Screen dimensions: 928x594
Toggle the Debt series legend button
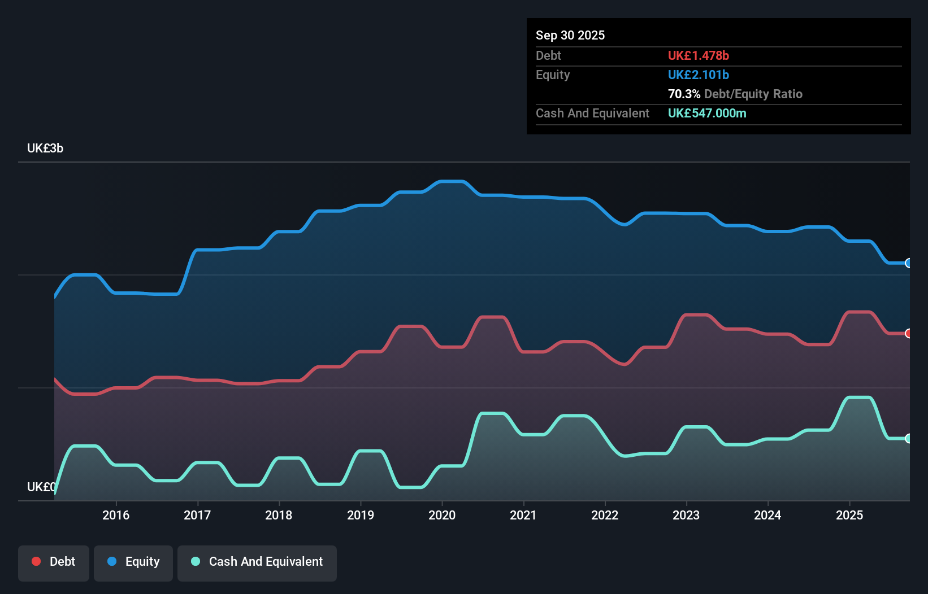(x=54, y=563)
